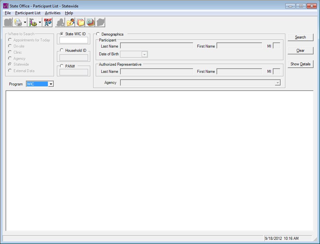Click the grayed people icon at toolbar start

tap(8, 22)
